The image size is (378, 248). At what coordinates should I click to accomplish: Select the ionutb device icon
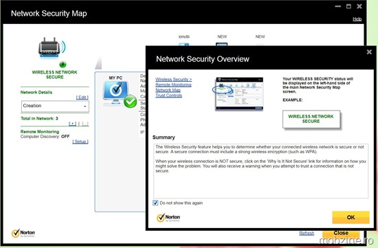(x=184, y=44)
